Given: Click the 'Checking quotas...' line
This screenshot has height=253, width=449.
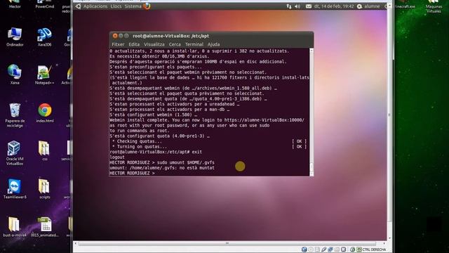Looking at the screenshot, I should [140, 141].
